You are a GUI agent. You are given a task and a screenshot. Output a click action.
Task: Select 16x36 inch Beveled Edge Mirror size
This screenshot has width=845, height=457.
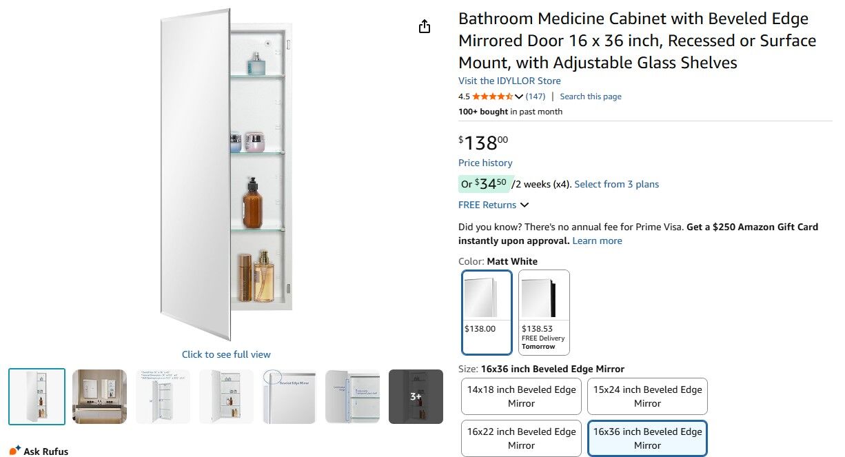[x=647, y=438]
